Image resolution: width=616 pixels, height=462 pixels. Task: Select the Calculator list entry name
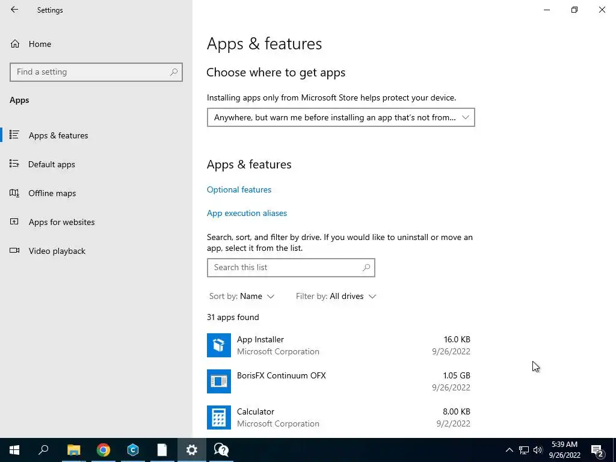[x=255, y=411]
